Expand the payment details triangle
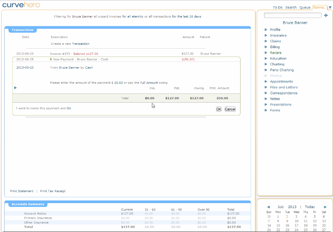Viewport: 333px width, 232px height. pos(15,88)
